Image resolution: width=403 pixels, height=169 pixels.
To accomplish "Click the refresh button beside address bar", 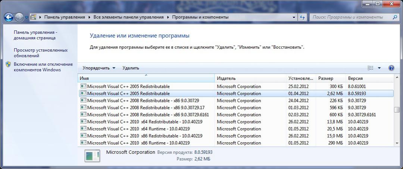I will coord(302,17).
